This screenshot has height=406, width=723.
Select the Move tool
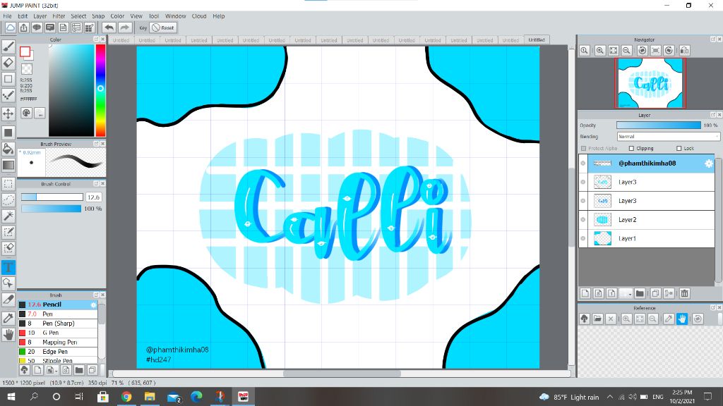tap(8, 113)
